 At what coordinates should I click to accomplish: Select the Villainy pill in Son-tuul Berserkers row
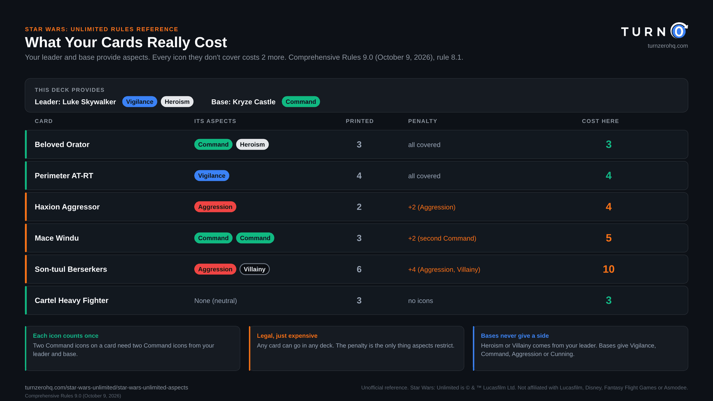pos(254,269)
